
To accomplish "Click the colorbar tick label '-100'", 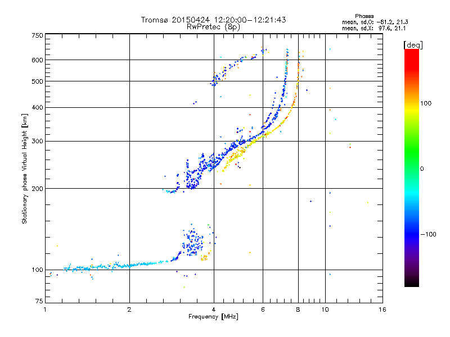I will pos(429,234).
